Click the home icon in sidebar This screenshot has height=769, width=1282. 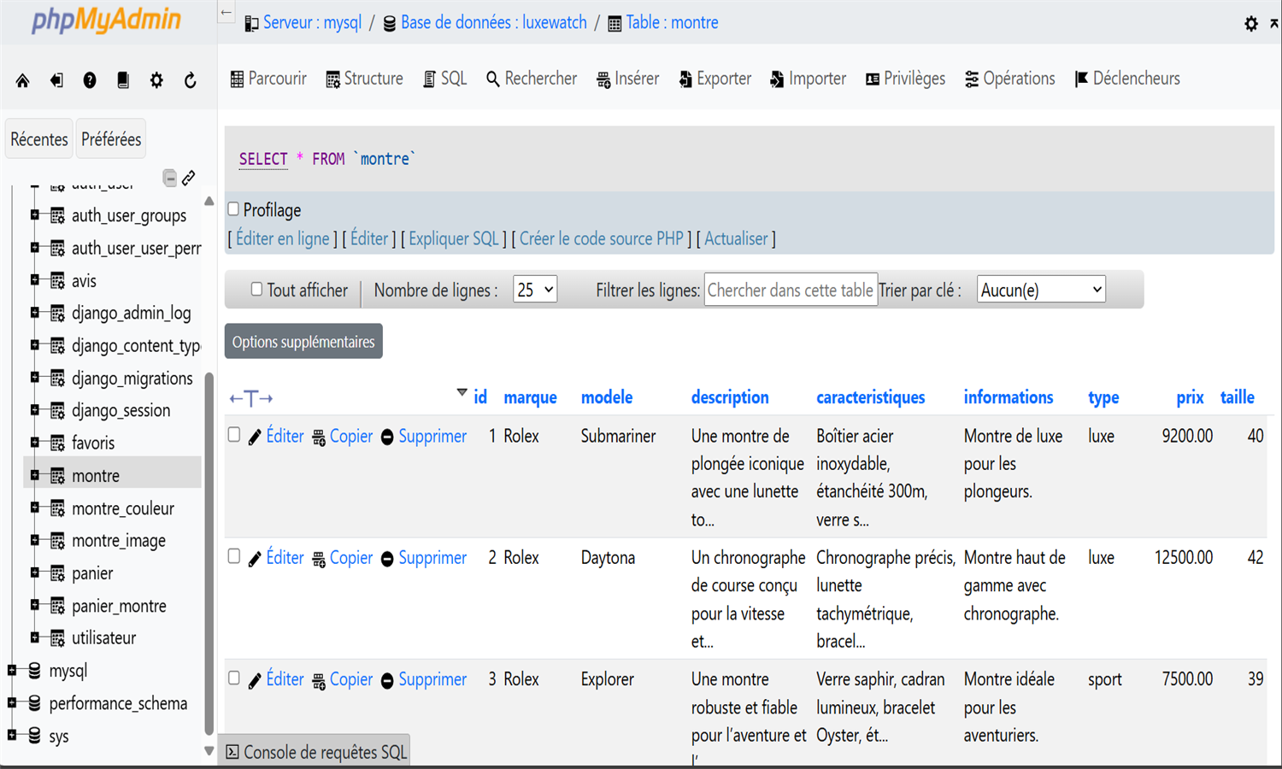[x=23, y=80]
